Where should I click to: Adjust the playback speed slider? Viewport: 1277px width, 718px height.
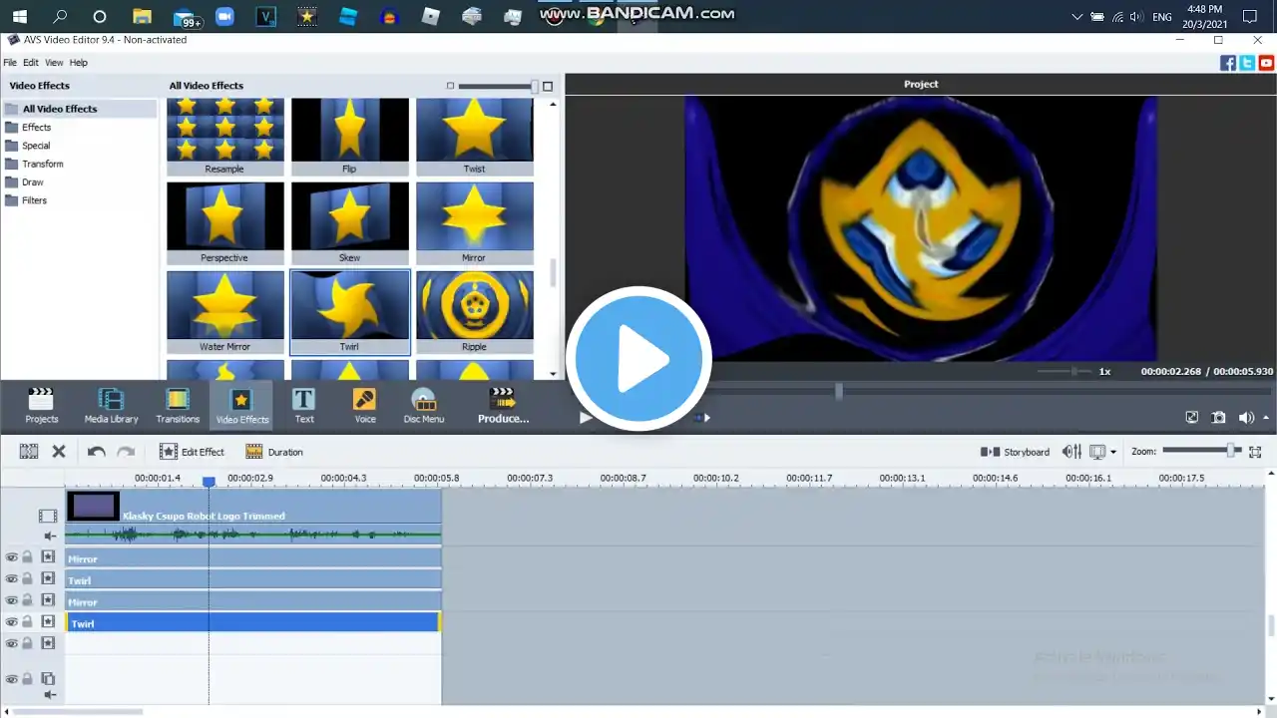1064,371
